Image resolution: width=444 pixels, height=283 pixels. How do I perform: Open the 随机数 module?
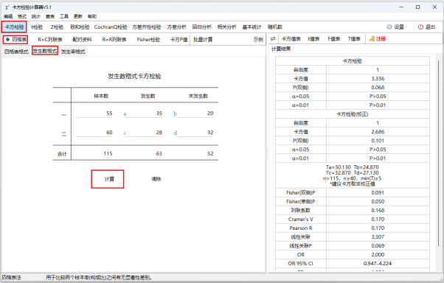pyautogui.click(x=275, y=27)
